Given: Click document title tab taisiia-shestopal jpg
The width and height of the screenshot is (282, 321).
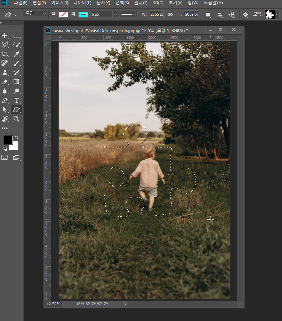Looking at the screenshot, I should pyautogui.click(x=120, y=31).
